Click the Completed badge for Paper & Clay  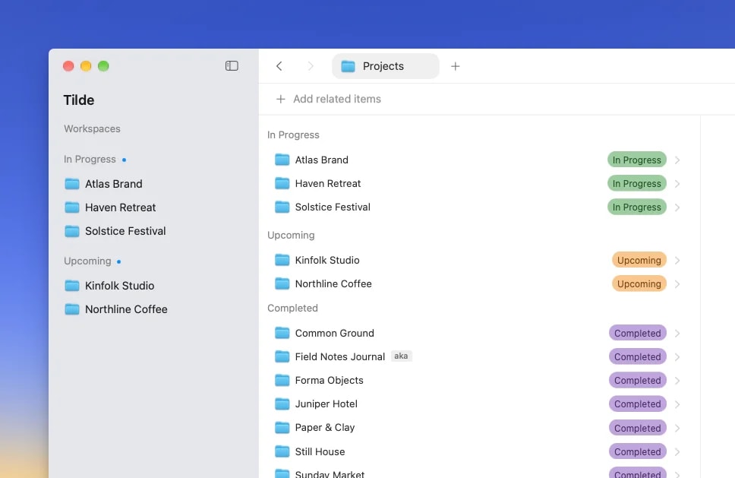click(638, 428)
